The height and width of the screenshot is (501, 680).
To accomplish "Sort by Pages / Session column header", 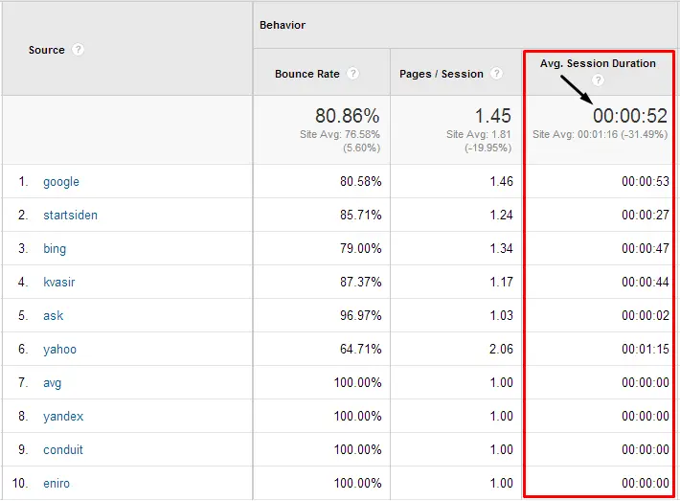I will (x=442, y=74).
